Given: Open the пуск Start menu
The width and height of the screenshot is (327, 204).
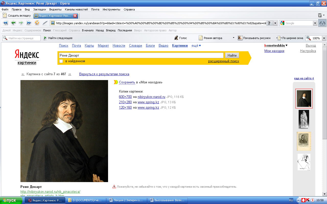Looking at the screenshot, I should click(x=11, y=200).
